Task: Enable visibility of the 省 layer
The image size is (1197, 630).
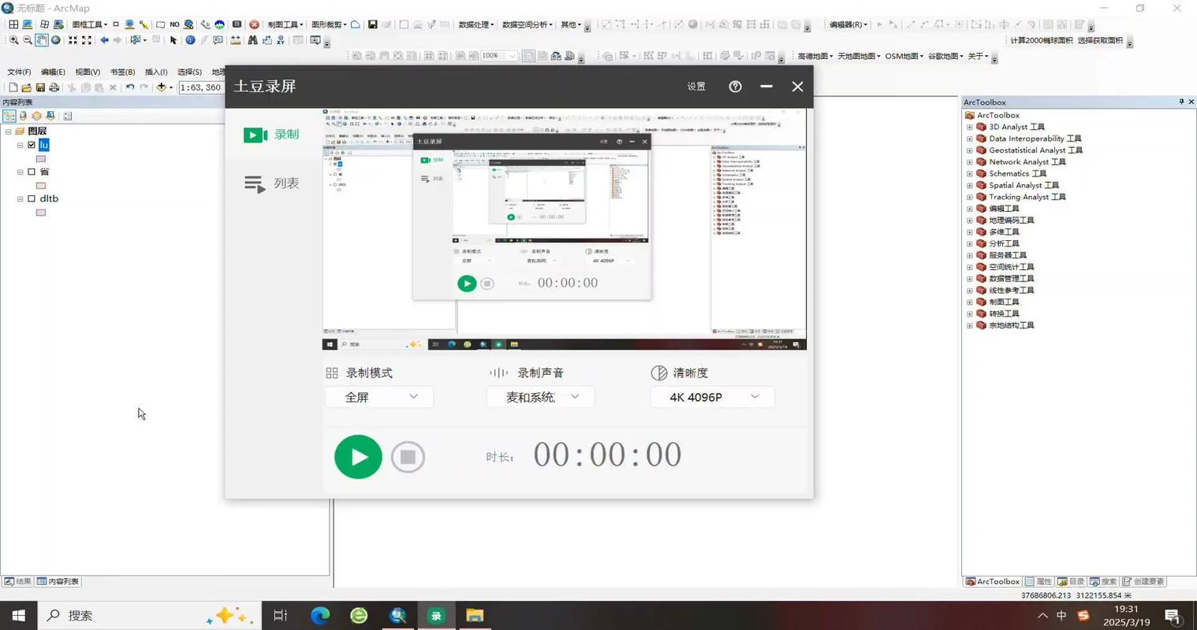Action: (31, 172)
